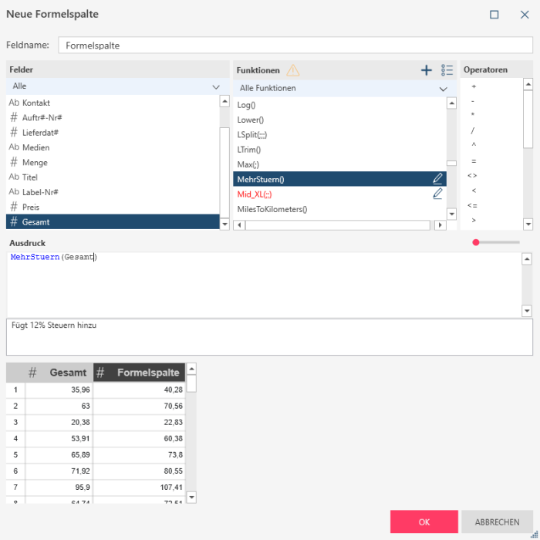Click the warning triangle next to Funktionen
The width and height of the screenshot is (540, 540).
293,70
